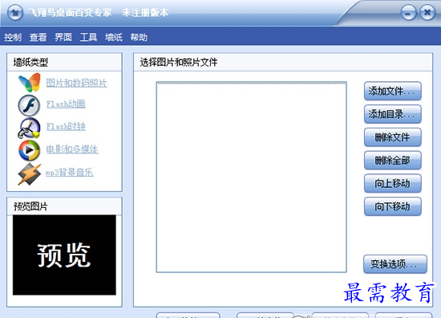Select the Flash时钟 link
Screen dimensions: 441x318
[66, 126]
